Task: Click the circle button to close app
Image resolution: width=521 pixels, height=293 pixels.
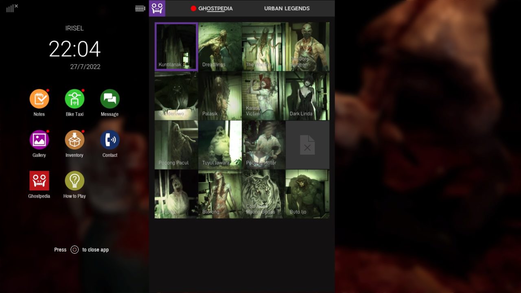Action: 74,250
